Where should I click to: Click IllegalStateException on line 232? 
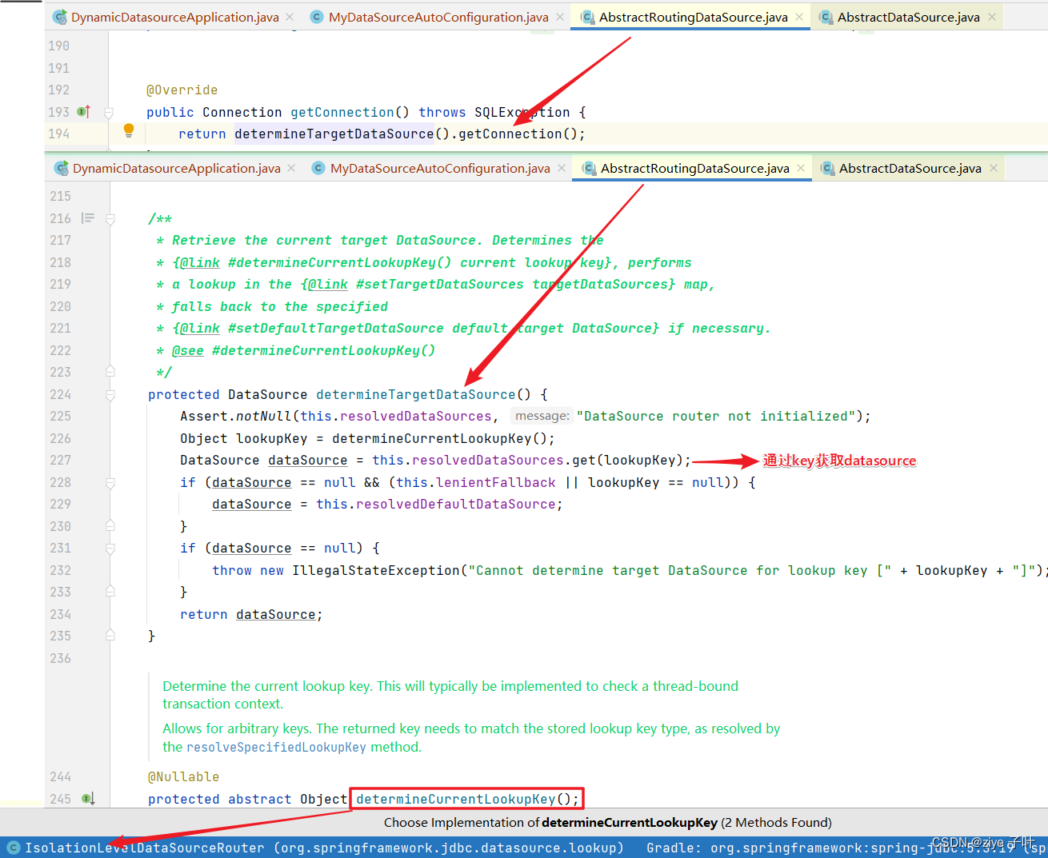pos(376,570)
